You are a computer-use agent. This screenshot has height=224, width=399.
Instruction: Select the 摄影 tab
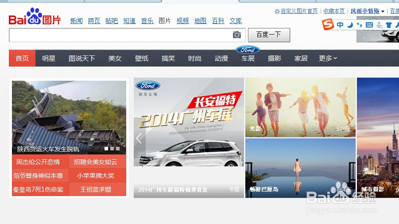[x=274, y=58]
